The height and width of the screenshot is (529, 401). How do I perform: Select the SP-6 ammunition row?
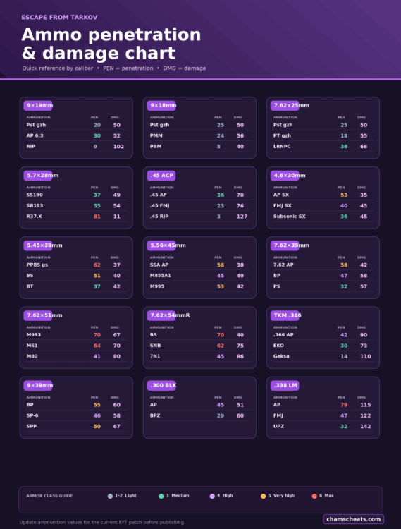[76, 415]
